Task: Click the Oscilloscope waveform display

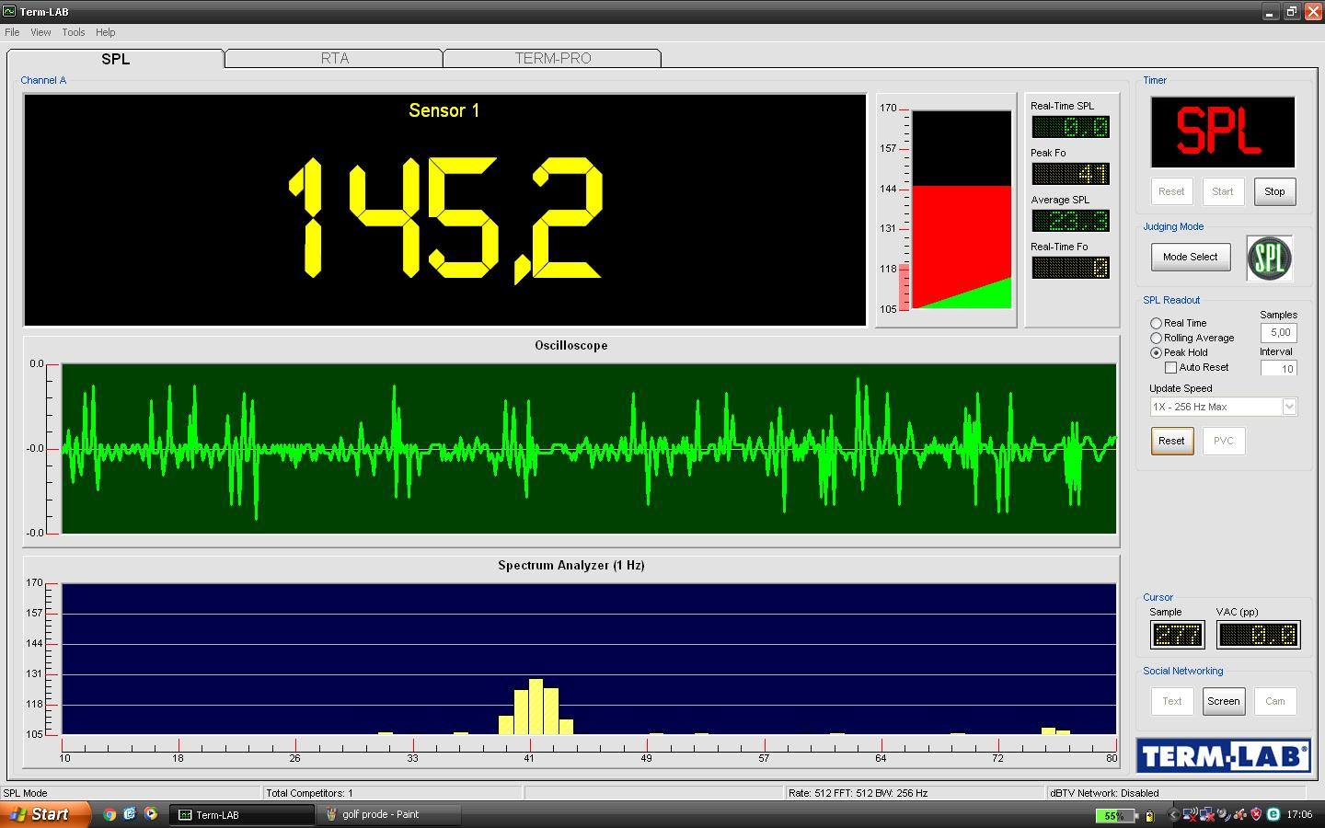Action: click(x=589, y=448)
